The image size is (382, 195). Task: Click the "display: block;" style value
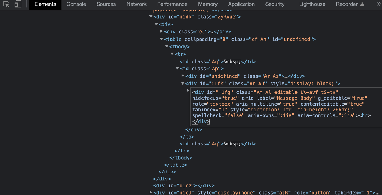coord(311,83)
